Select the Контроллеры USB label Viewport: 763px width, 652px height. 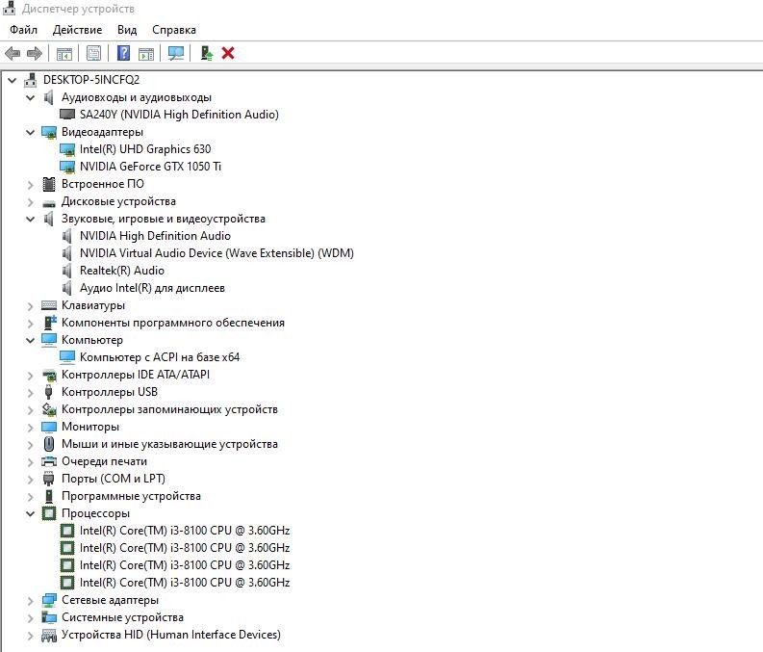(x=110, y=392)
